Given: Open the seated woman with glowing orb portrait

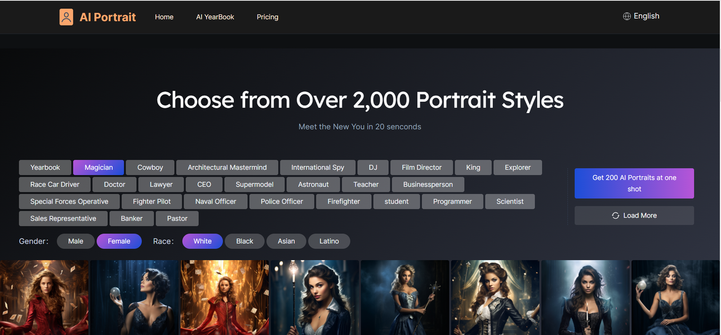Looking at the screenshot, I should point(676,297).
